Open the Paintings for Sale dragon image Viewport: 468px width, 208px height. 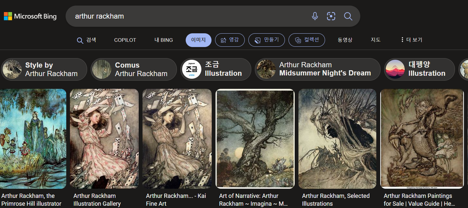[422, 139]
